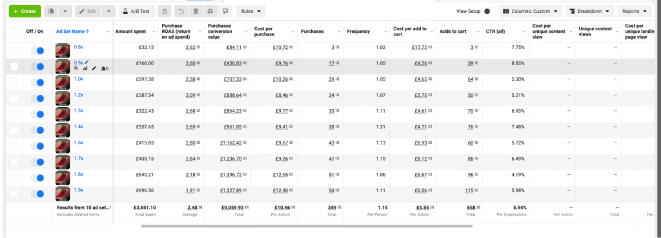Screen dimensions: 661x238
Task: Tick the checkbox for the 1.7x row
Action: [14, 162]
